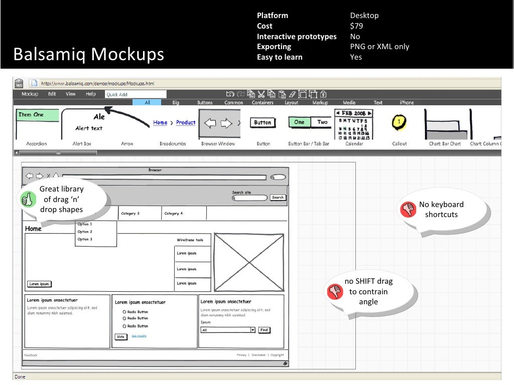Viewport: 514px width, 385px height.
Task: Switch to the Buttons library tab
Action: [205, 102]
